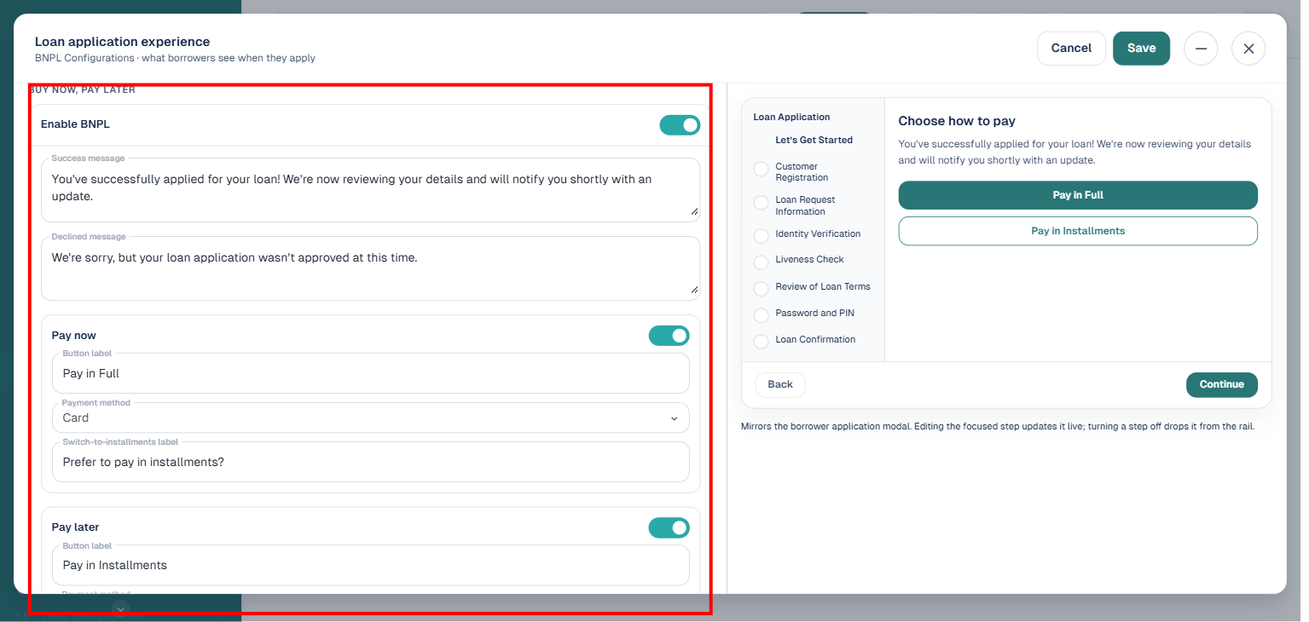Save the BNPL configuration

1141,49
